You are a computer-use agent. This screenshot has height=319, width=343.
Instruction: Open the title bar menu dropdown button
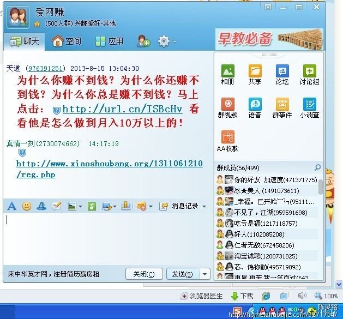(x=268, y=7)
